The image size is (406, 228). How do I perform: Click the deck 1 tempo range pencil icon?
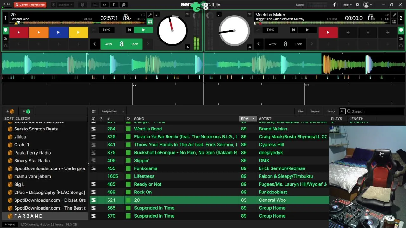pos(150,15)
